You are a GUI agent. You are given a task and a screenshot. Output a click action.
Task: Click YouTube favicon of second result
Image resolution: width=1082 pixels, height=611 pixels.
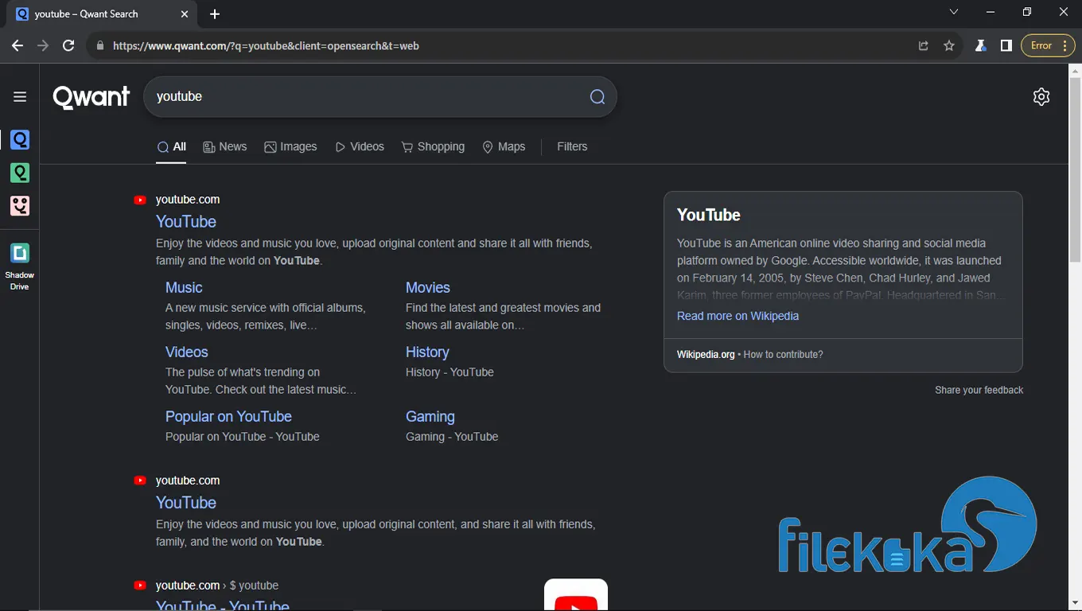pyautogui.click(x=140, y=481)
